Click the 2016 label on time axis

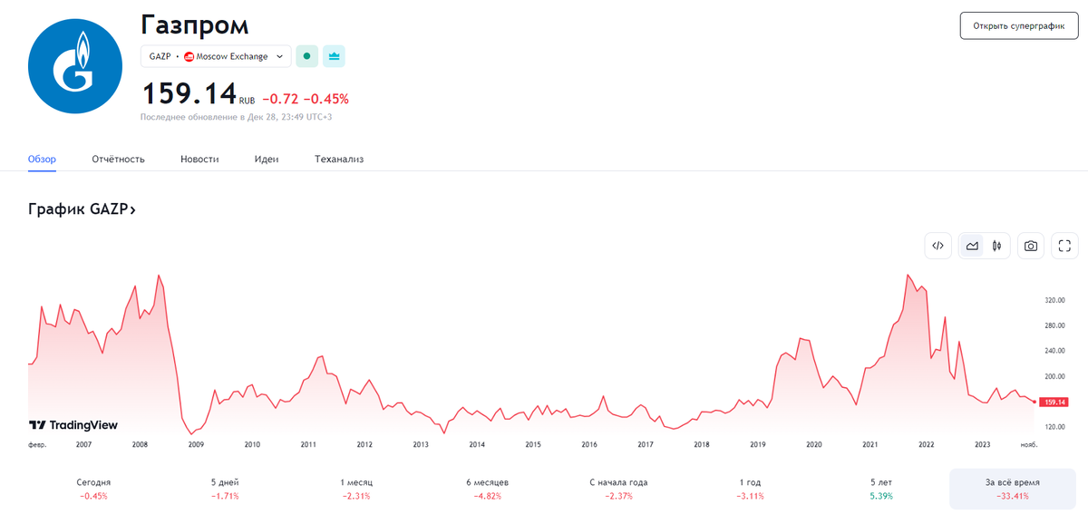tap(589, 445)
